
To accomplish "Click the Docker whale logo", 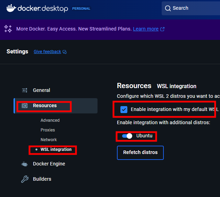I will 11,8.
